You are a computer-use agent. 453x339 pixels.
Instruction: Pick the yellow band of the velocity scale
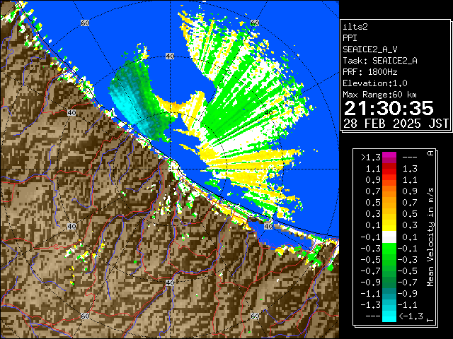coord(389,225)
